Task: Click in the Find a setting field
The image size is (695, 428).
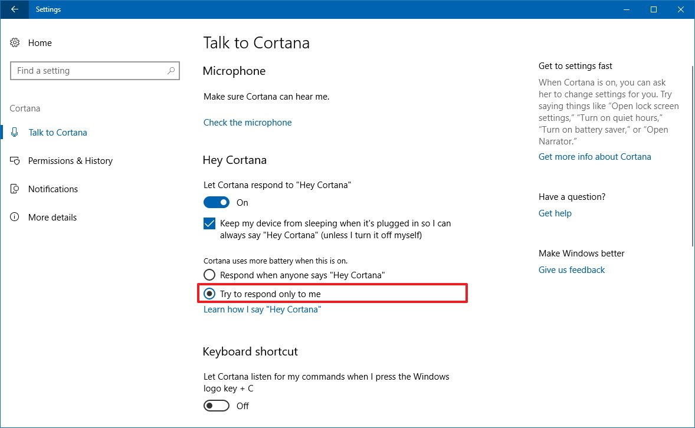Action: 88,71
